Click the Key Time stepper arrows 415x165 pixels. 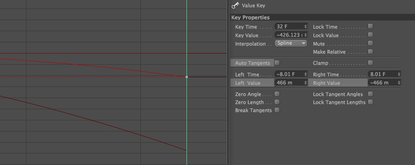click(305, 27)
